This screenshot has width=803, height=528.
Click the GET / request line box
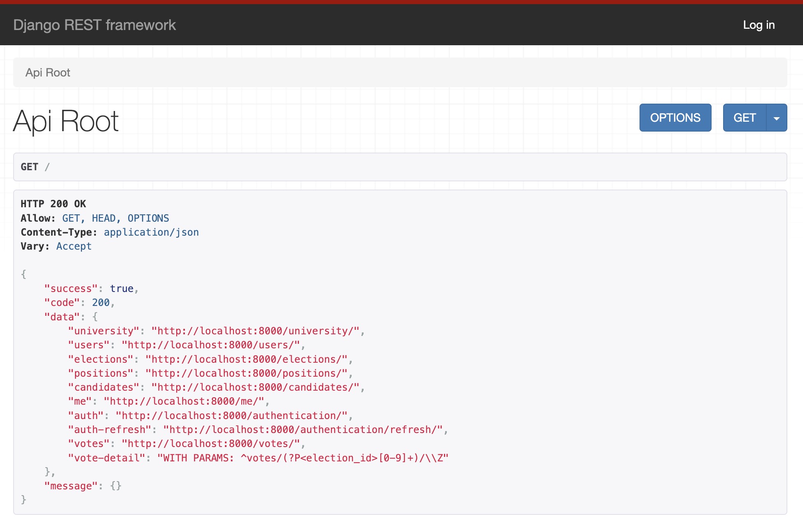[x=399, y=167]
